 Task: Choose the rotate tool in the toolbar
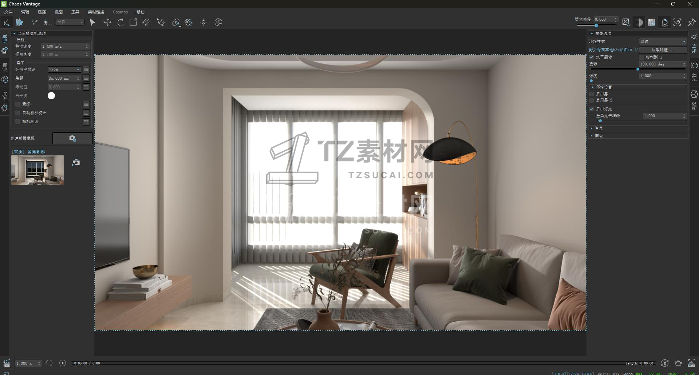point(121,22)
